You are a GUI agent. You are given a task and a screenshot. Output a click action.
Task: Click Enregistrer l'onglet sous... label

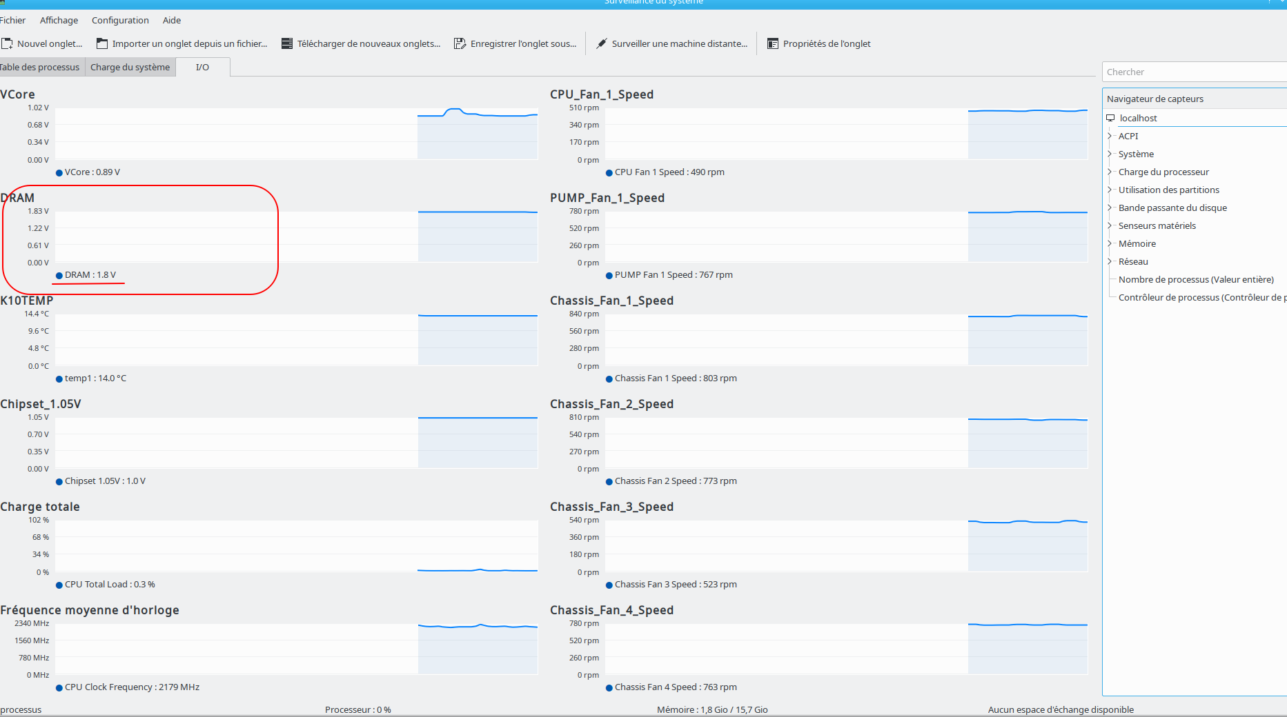click(x=523, y=43)
